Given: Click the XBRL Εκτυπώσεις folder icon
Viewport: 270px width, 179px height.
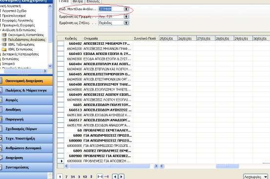Looking at the screenshot, I should pyautogui.click(x=4, y=50).
